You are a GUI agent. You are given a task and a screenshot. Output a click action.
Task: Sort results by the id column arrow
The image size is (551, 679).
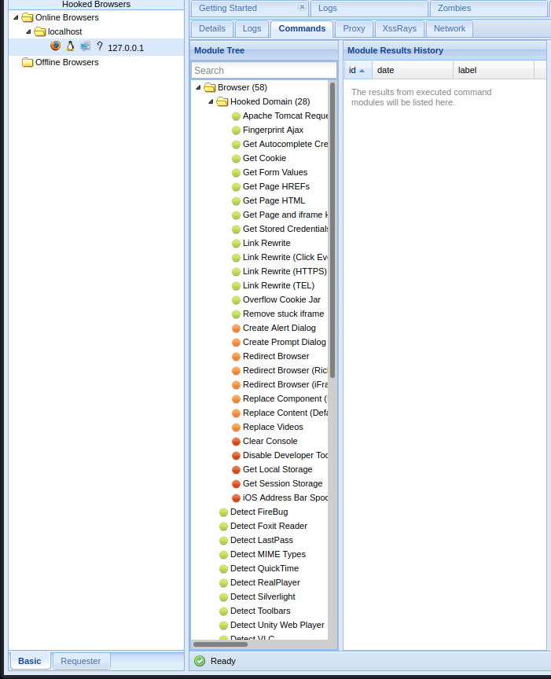coord(362,71)
